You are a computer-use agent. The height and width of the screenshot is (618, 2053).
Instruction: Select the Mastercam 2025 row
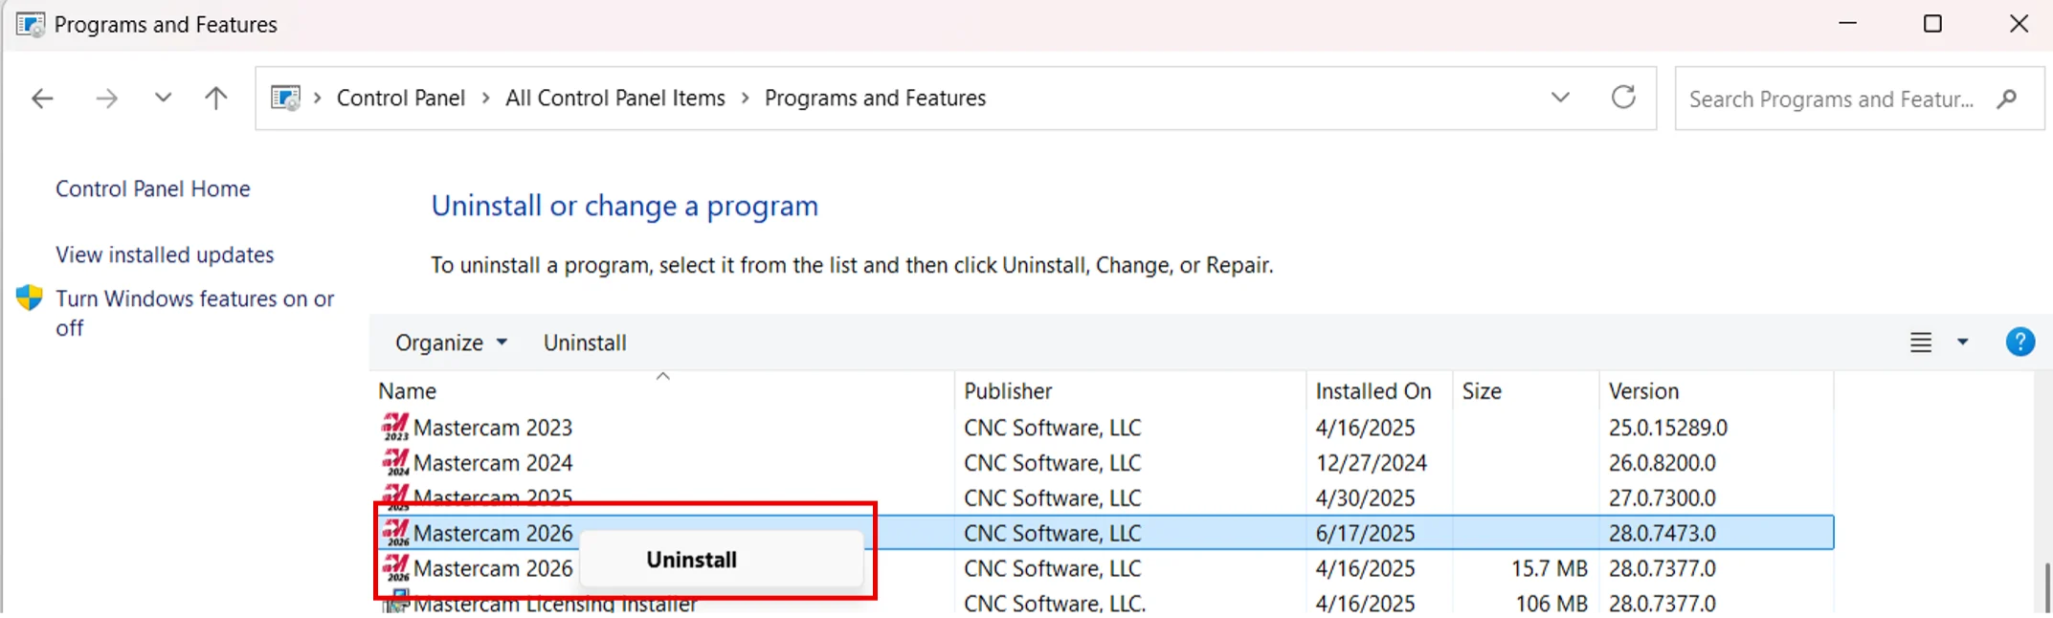click(x=1104, y=497)
